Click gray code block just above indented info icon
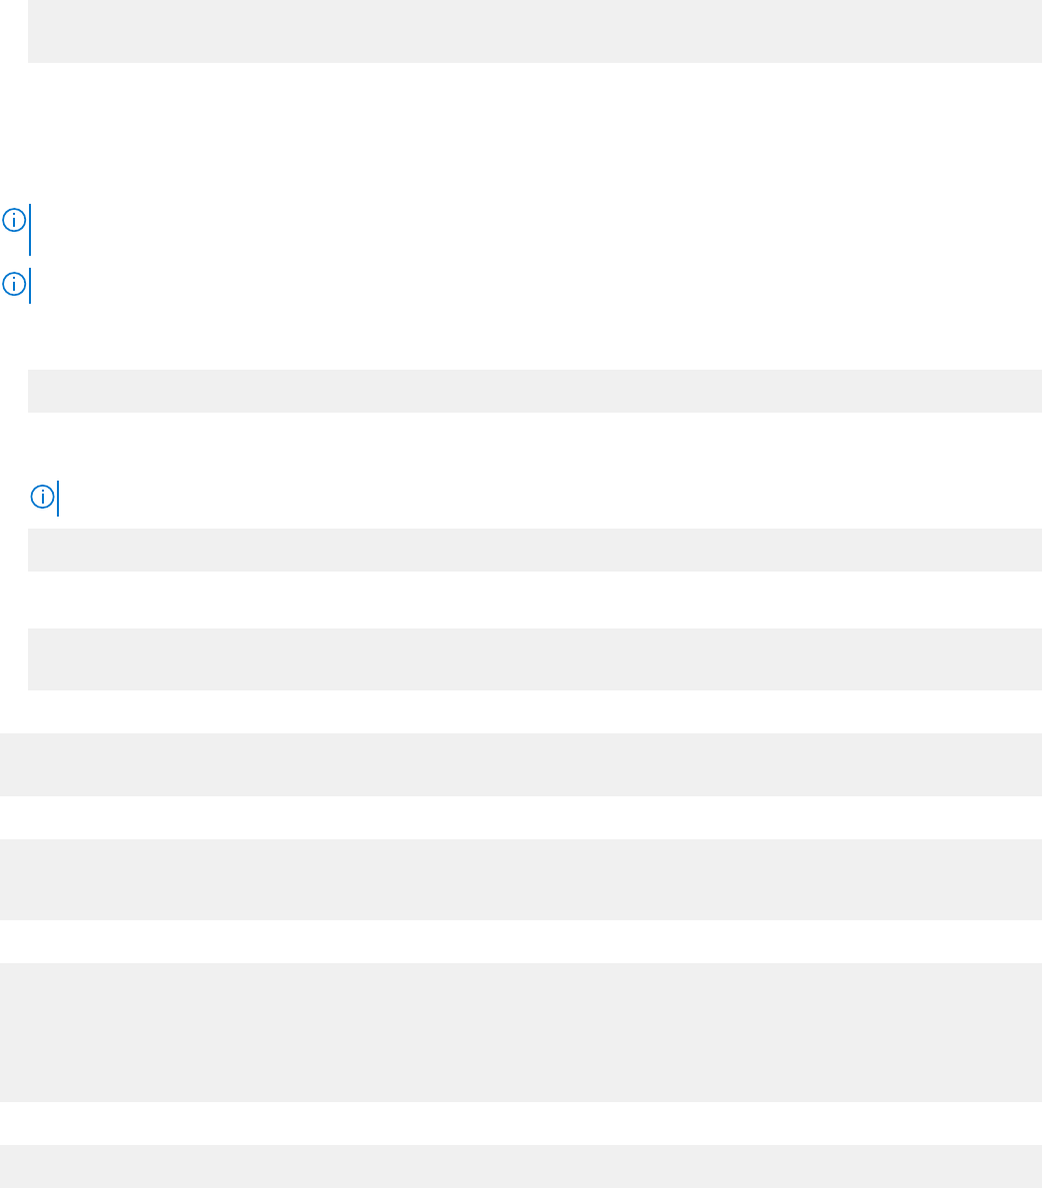Image resolution: width=1042 pixels, height=1188 pixels. pos(535,391)
